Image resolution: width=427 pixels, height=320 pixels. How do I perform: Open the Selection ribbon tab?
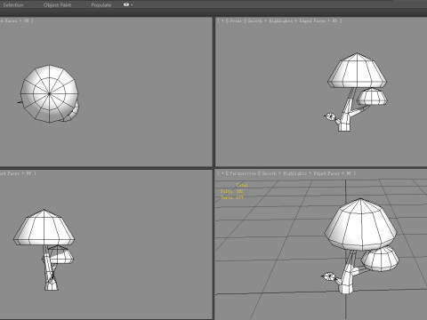tap(12, 5)
